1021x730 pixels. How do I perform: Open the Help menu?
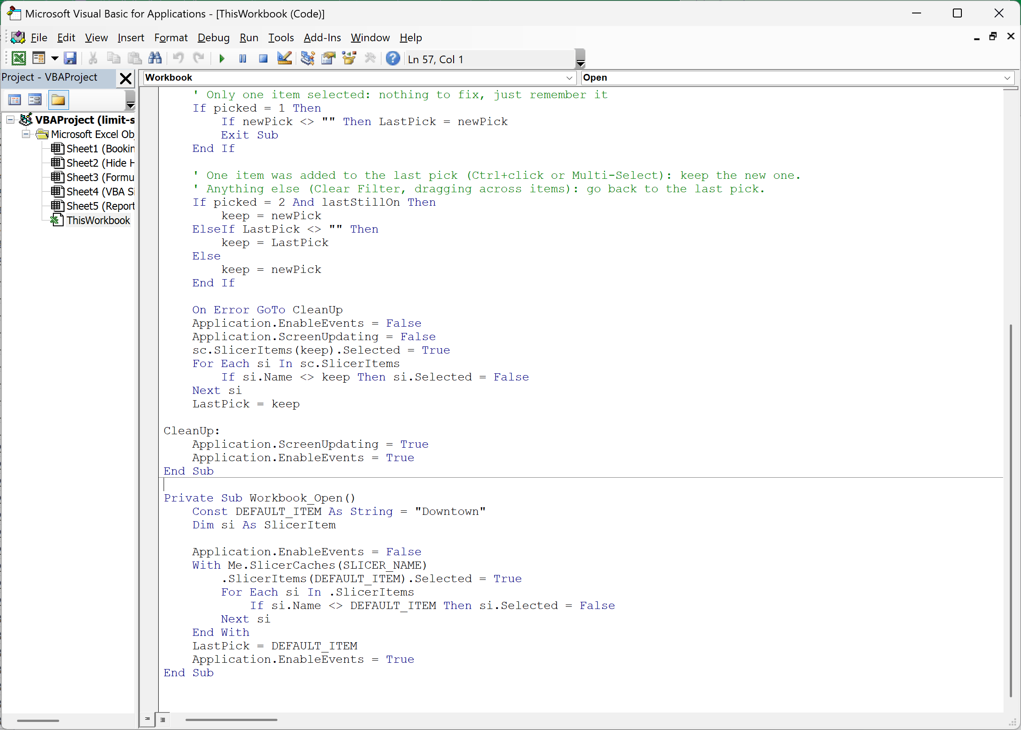pyautogui.click(x=411, y=38)
